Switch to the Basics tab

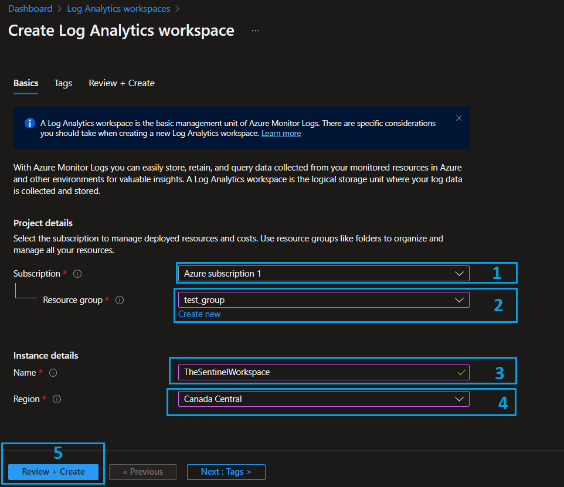coord(26,83)
